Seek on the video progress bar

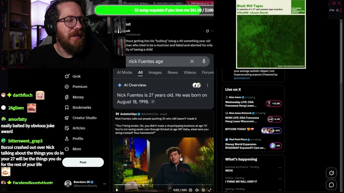(x=163, y=185)
